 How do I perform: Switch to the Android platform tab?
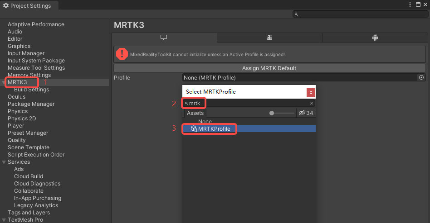(375, 38)
